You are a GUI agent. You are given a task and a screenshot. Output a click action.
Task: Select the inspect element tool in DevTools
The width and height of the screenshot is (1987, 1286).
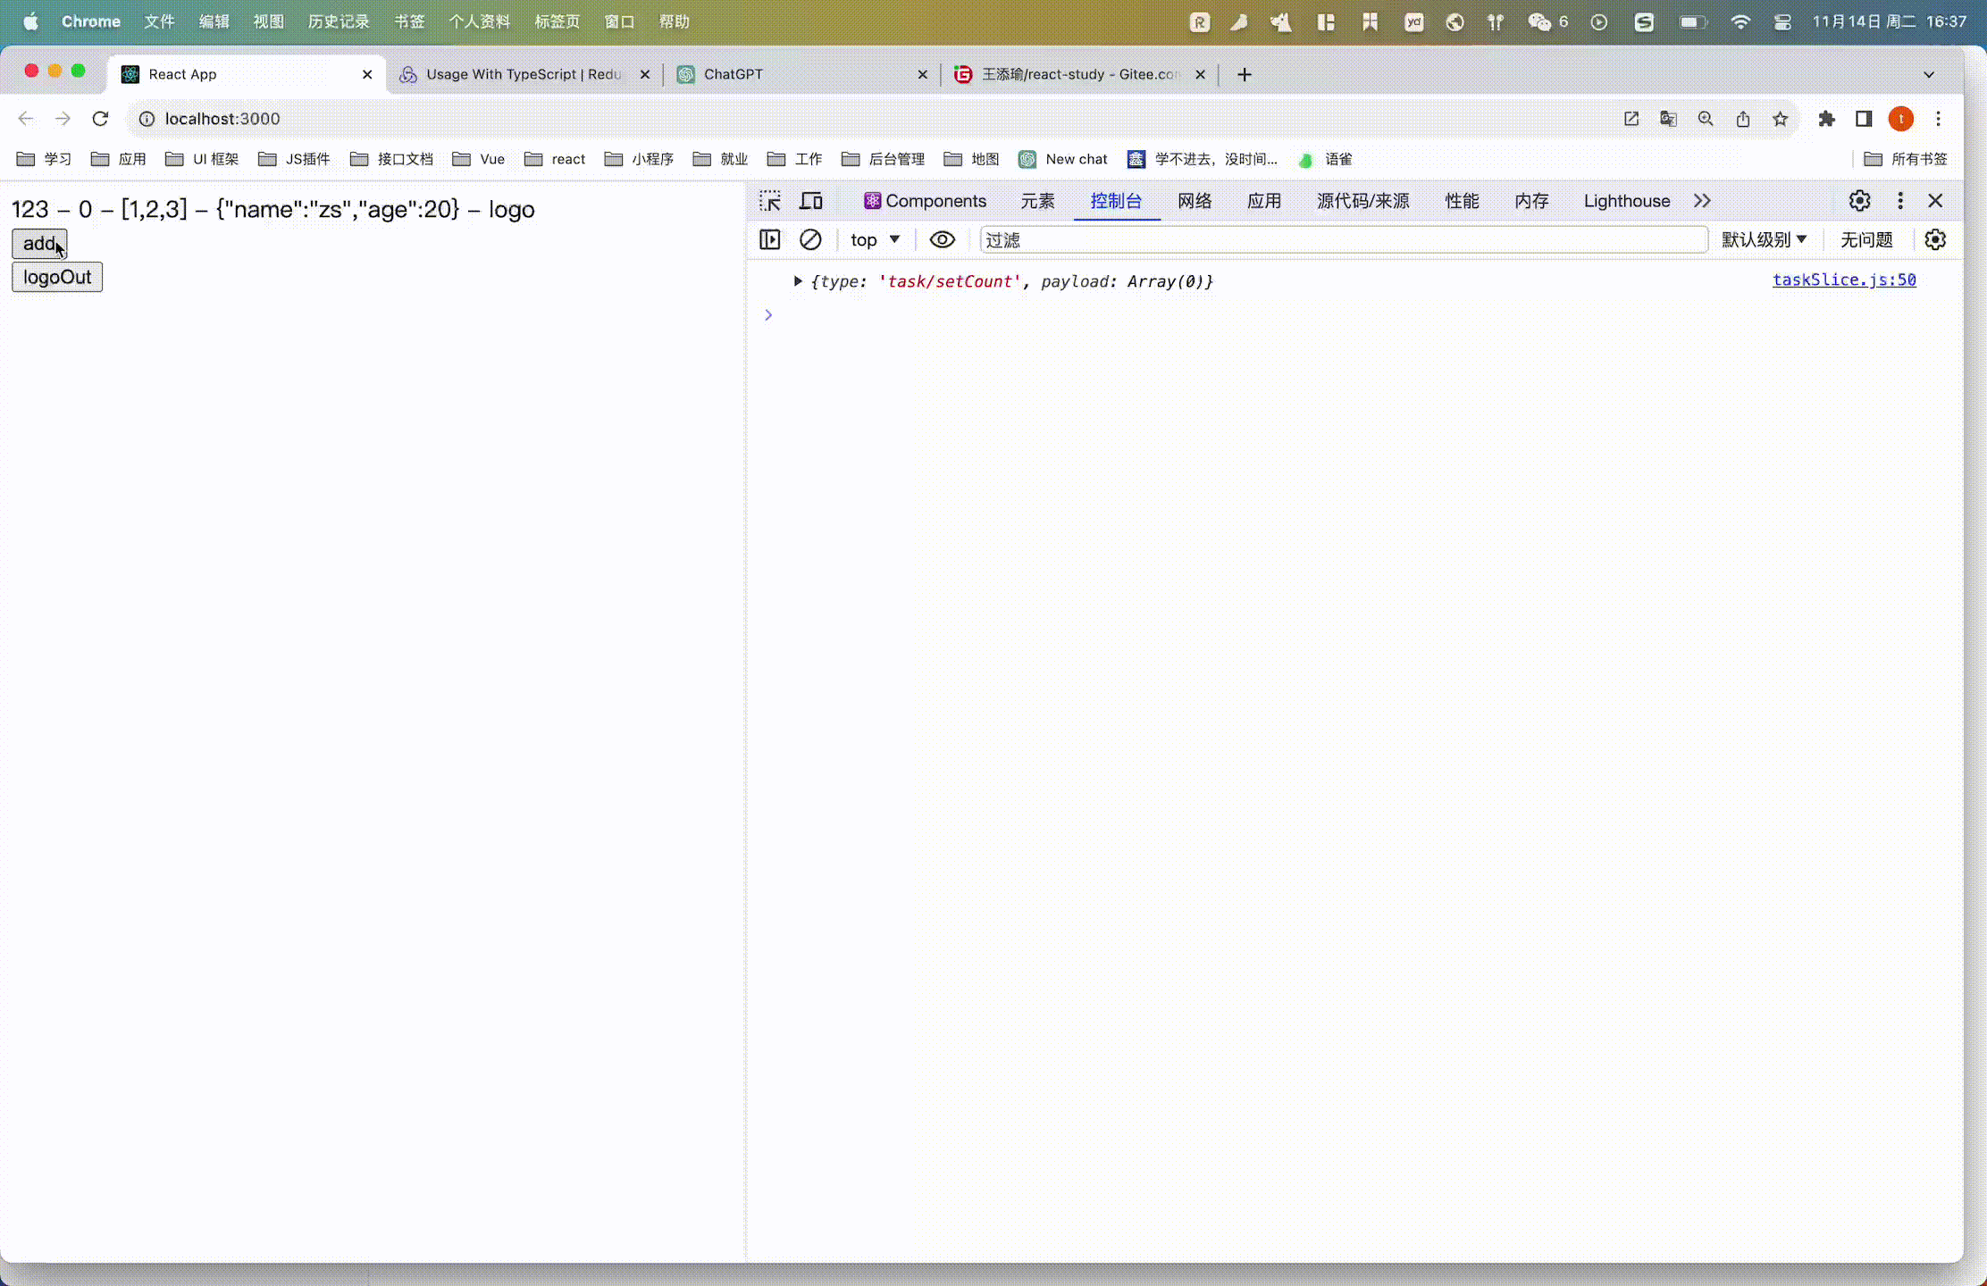[x=769, y=200]
